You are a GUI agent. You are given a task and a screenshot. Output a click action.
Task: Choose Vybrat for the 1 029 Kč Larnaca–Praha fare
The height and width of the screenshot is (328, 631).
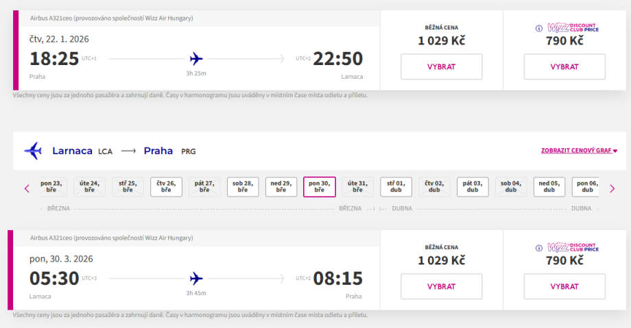tap(441, 286)
